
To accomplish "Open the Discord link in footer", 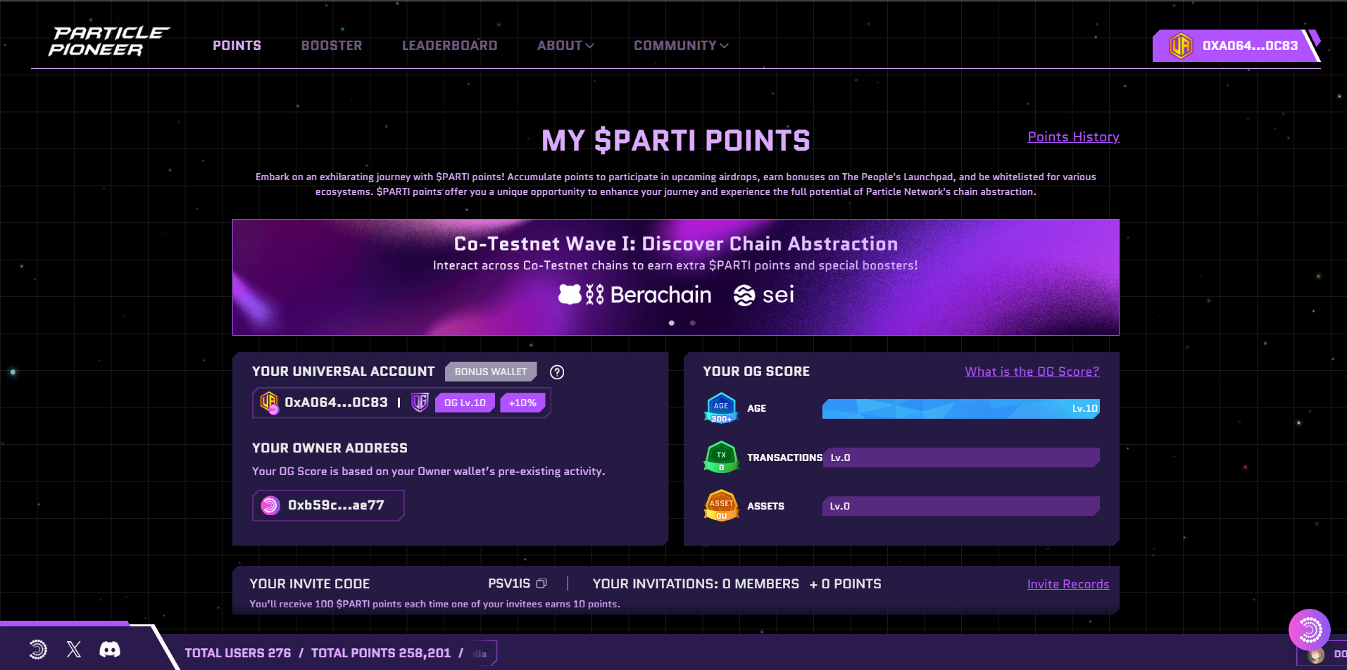I will pos(110,649).
